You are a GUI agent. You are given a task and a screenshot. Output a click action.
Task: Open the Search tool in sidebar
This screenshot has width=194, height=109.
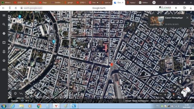click(4, 24)
